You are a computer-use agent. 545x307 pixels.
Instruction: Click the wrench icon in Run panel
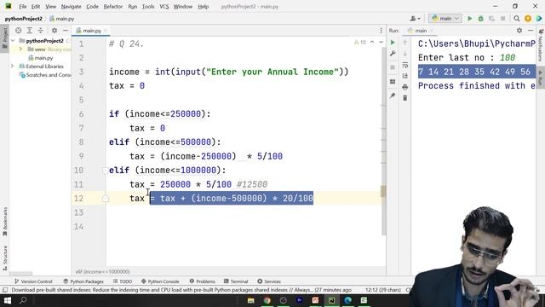[393, 54]
